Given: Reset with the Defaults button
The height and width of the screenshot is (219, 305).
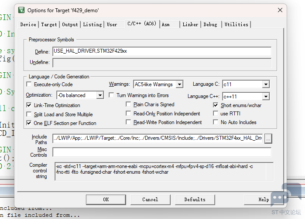Looking at the screenshot, I should click(x=195, y=199).
